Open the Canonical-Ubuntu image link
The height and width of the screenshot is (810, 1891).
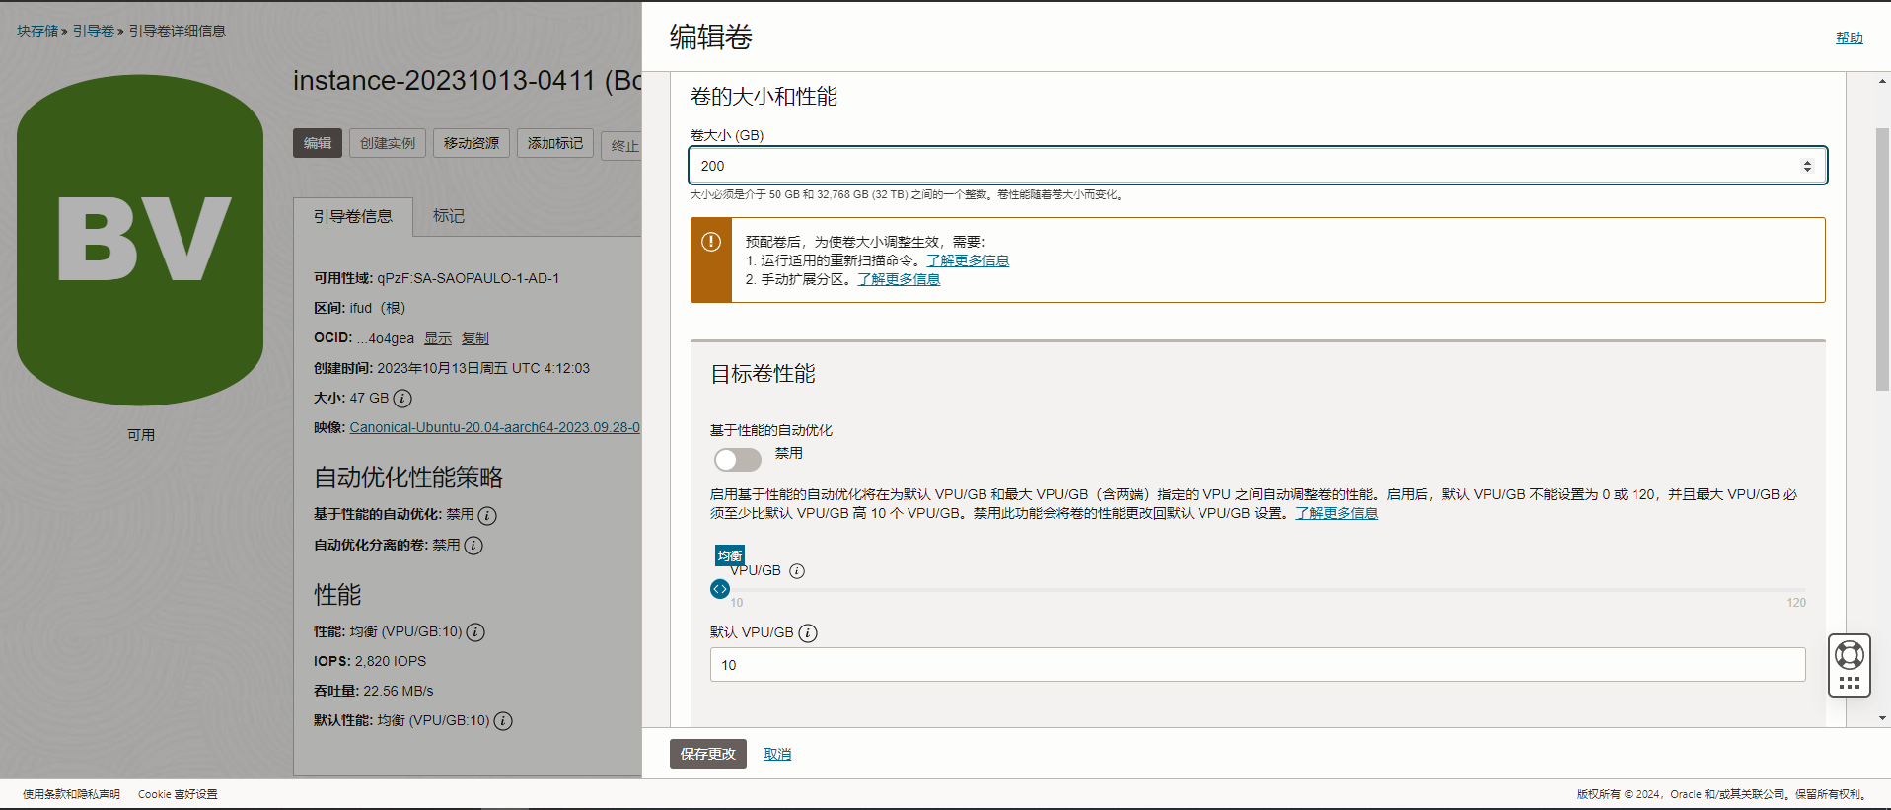tap(494, 427)
